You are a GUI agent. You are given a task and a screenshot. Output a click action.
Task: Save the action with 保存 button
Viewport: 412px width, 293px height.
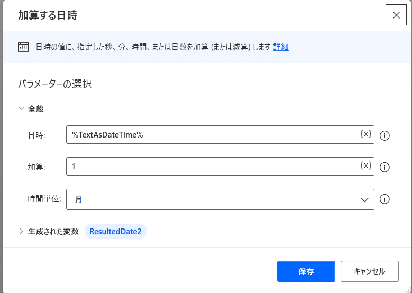point(306,271)
